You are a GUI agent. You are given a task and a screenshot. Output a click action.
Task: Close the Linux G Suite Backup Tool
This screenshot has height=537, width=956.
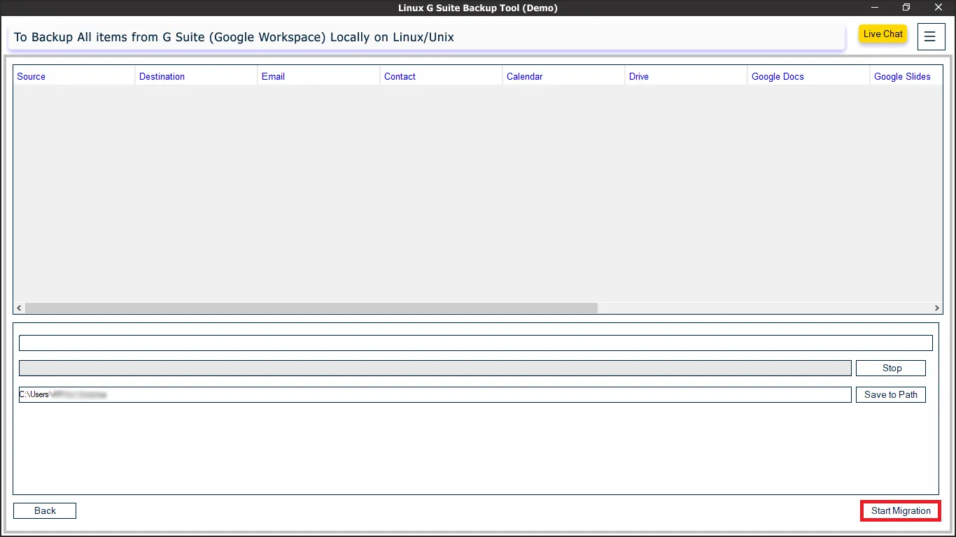click(939, 8)
